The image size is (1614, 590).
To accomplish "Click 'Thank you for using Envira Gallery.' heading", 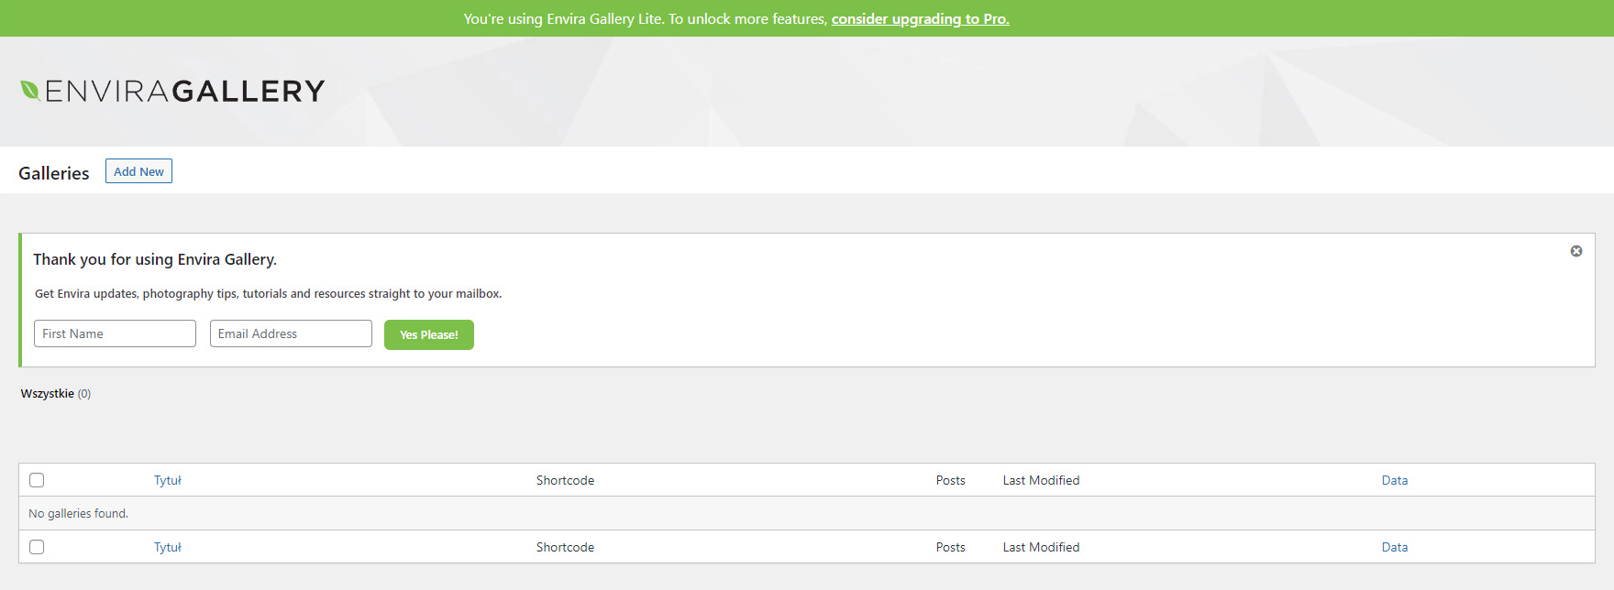I will click(x=155, y=259).
